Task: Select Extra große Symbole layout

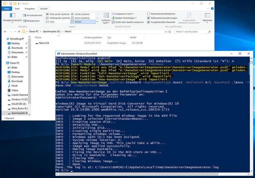Action: coord(58,14)
